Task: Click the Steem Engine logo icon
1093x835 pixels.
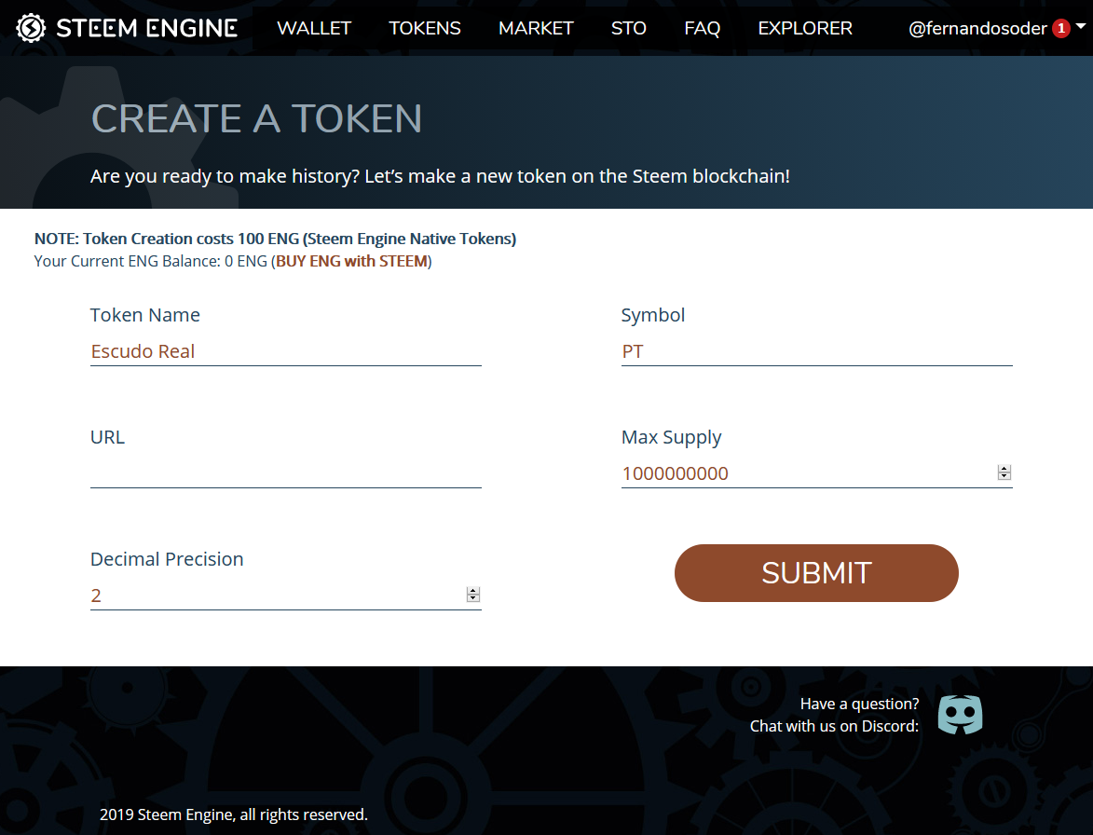Action: (31, 28)
